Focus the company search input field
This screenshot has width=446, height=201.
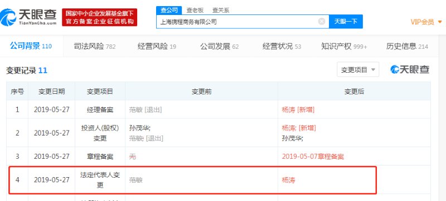coord(243,22)
